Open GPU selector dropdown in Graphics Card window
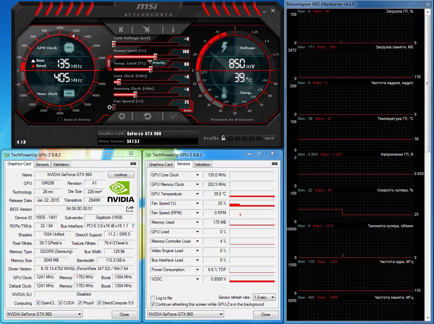Viewport: 434px width, 324px height. pyautogui.click(x=44, y=314)
